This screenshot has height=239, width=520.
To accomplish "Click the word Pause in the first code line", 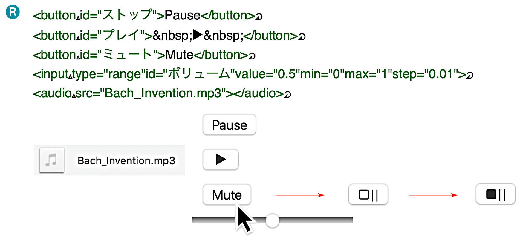I will pos(182,15).
